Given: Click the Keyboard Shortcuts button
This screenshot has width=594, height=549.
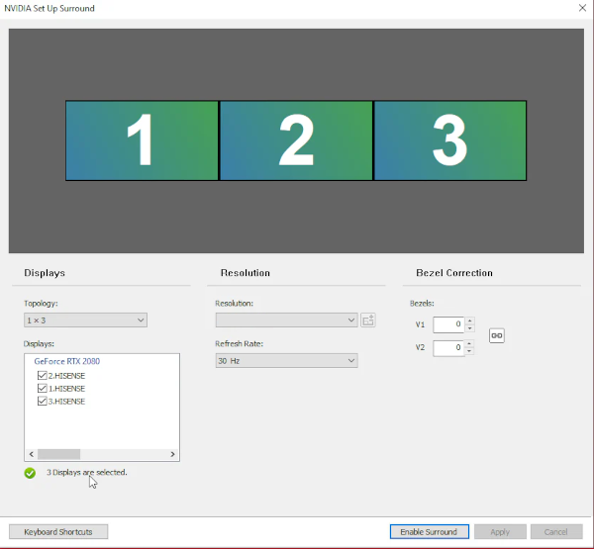Looking at the screenshot, I should pyautogui.click(x=58, y=532).
